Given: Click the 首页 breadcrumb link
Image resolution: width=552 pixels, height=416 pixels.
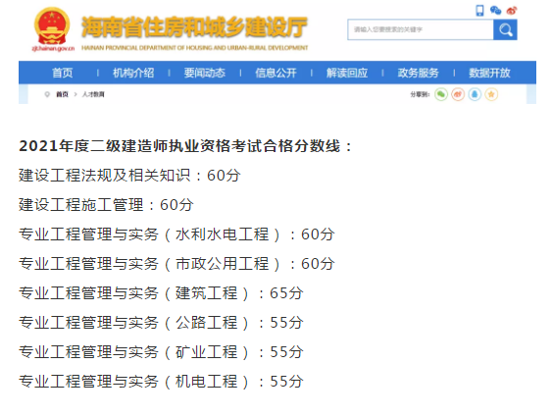Looking at the screenshot, I should [62, 94].
